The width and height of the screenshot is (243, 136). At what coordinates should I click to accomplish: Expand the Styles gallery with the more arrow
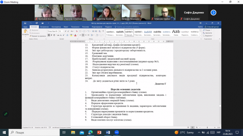coord(200,36)
